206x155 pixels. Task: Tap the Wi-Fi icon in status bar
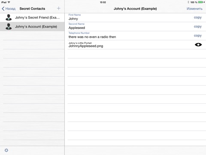click(x=9, y=2)
